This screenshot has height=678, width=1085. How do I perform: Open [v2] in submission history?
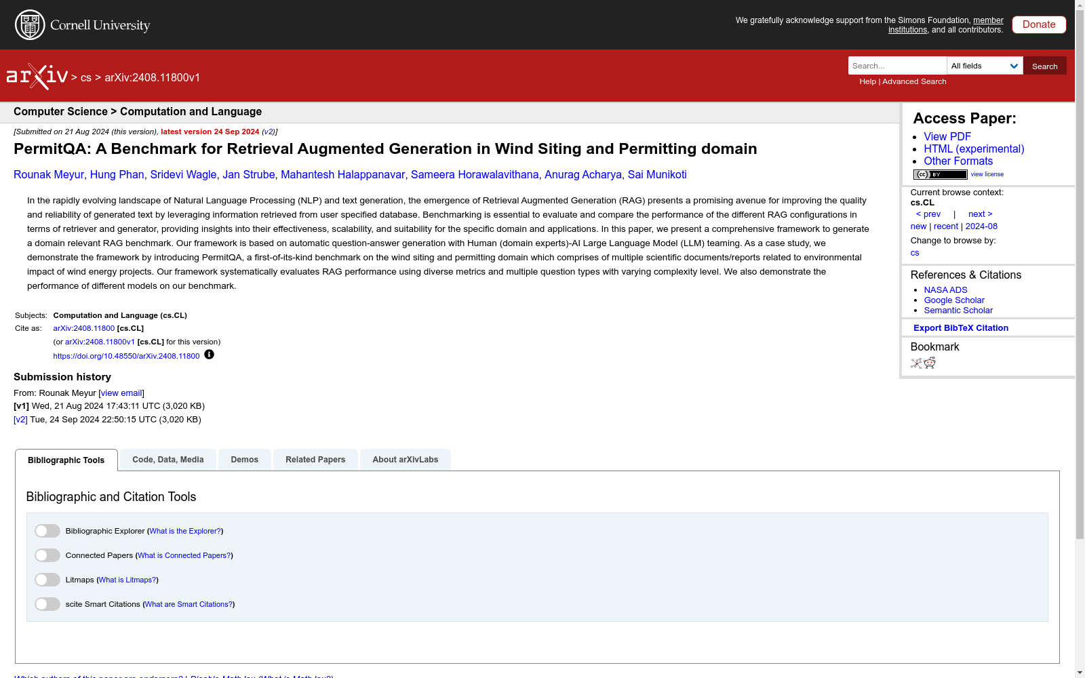click(x=20, y=420)
